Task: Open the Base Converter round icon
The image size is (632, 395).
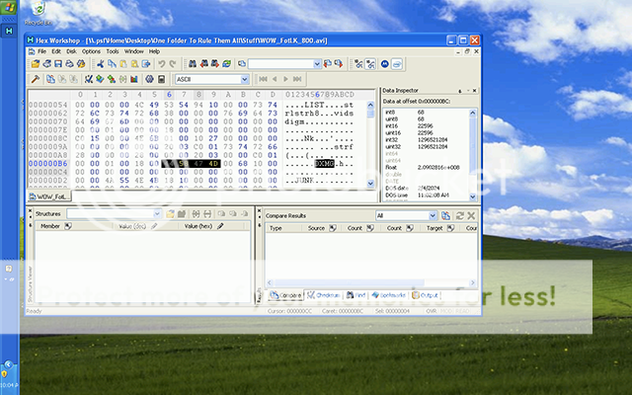Action: [149, 79]
